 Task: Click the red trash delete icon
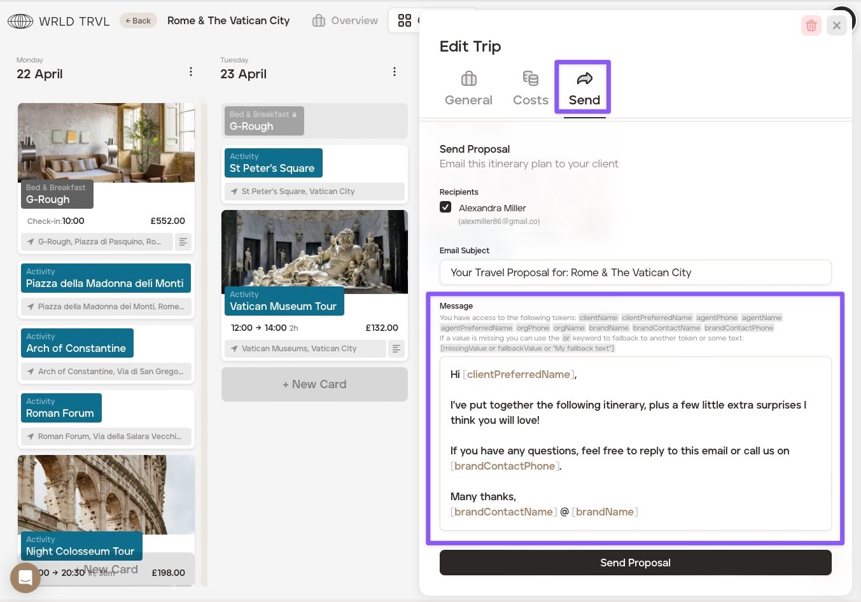(x=811, y=25)
